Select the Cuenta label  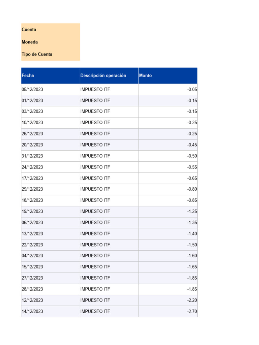tap(29, 30)
